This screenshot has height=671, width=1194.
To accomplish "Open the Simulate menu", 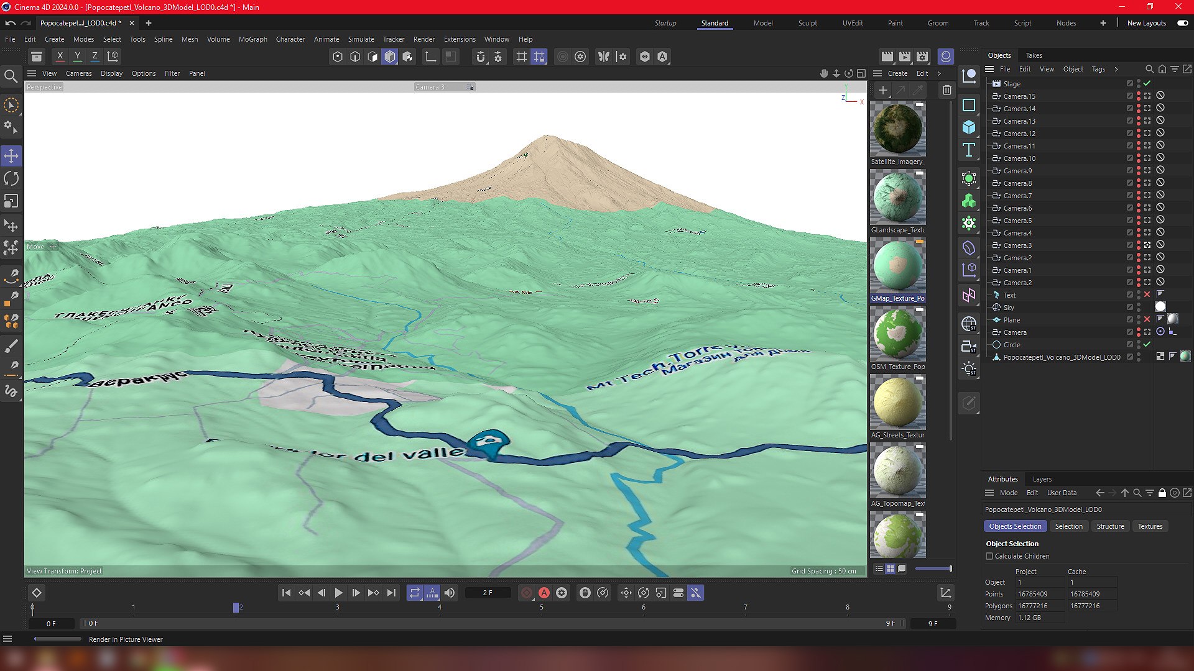I will pyautogui.click(x=361, y=39).
